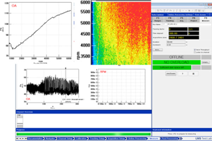Select the CH2 channel overview thumbnail
The image size is (212, 141).
click(20, 121)
